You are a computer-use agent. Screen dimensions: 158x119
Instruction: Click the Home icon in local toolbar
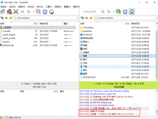coord(132,12)
